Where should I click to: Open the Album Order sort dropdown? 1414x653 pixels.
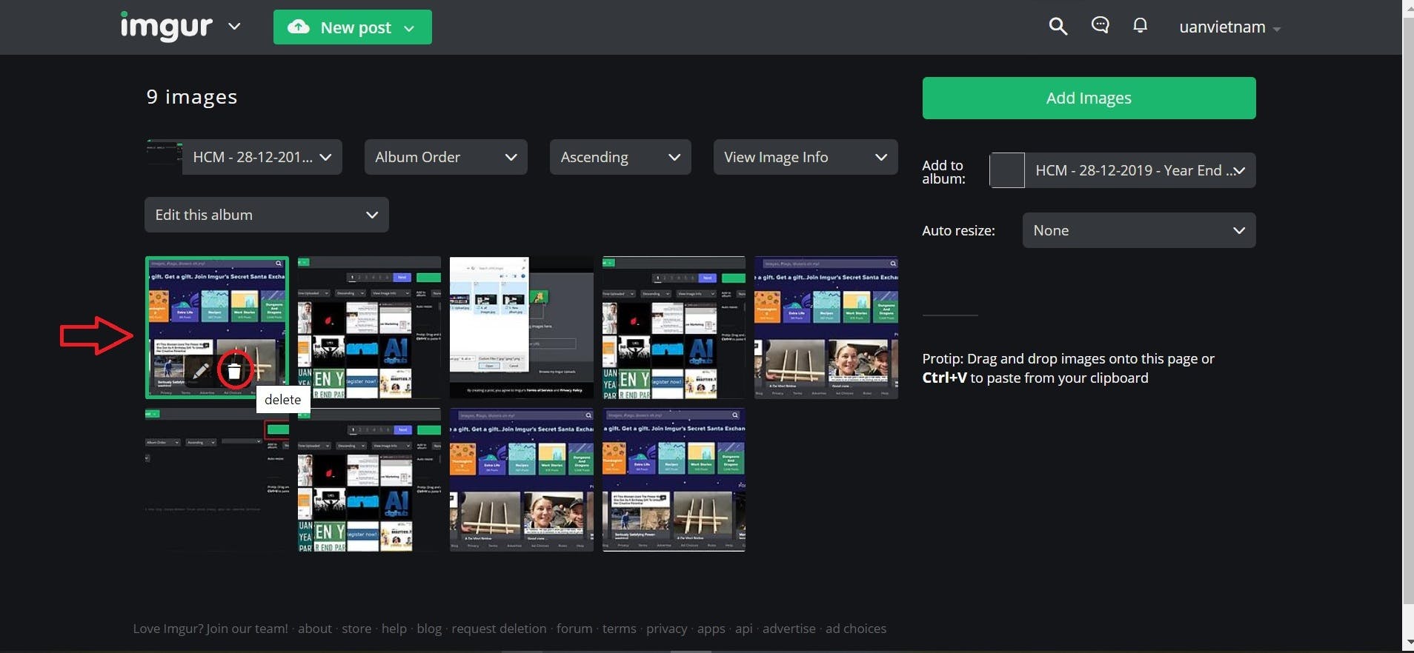pyautogui.click(x=445, y=157)
